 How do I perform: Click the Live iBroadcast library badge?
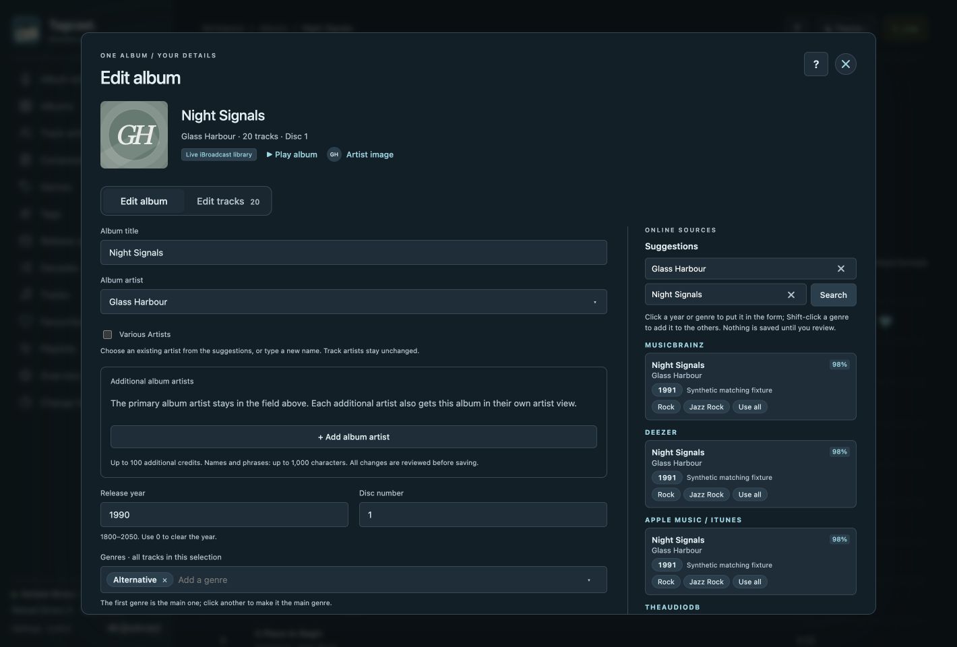pos(219,154)
